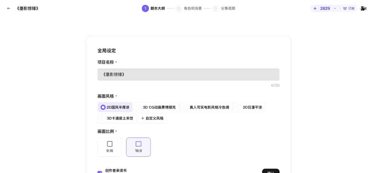Open the credits dropdown chevron beside 2829
The height and width of the screenshot is (173, 377).
pyautogui.click(x=335, y=8)
